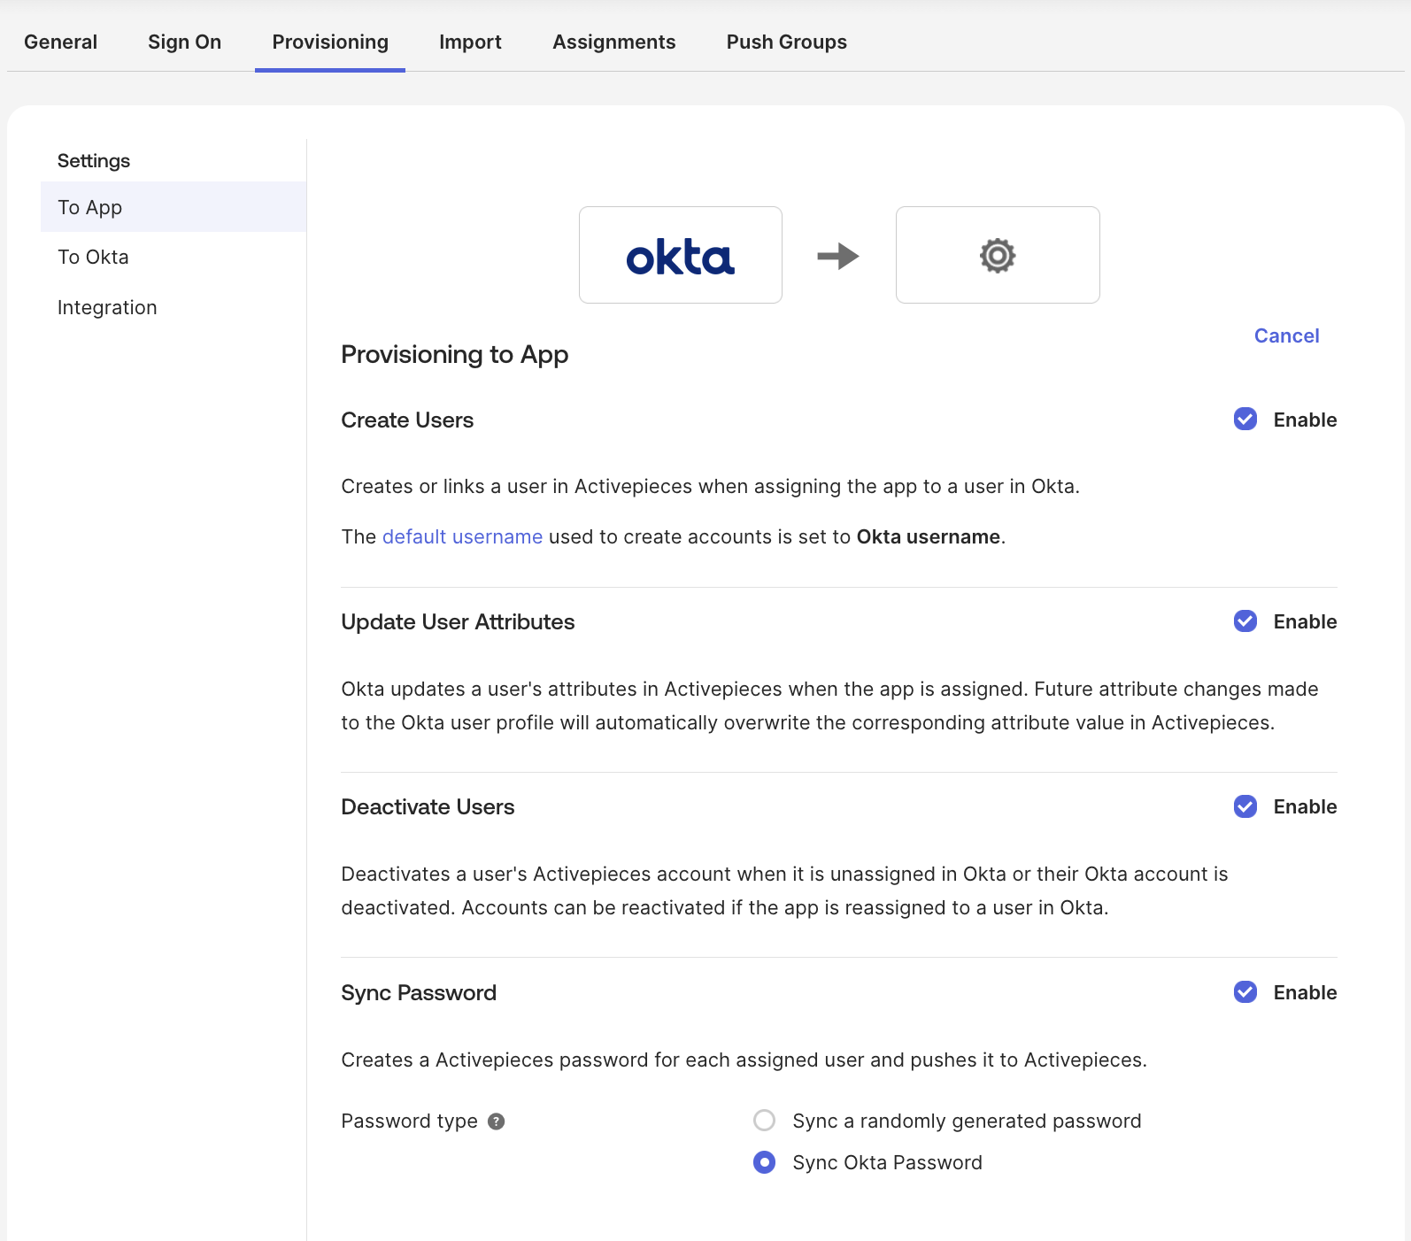Toggle Create Users Enable checkbox
1411x1241 pixels.
[x=1245, y=420]
